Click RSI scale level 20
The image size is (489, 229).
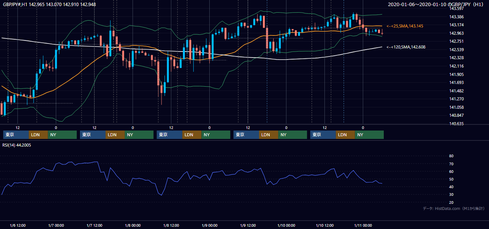pyautogui.click(x=451, y=203)
